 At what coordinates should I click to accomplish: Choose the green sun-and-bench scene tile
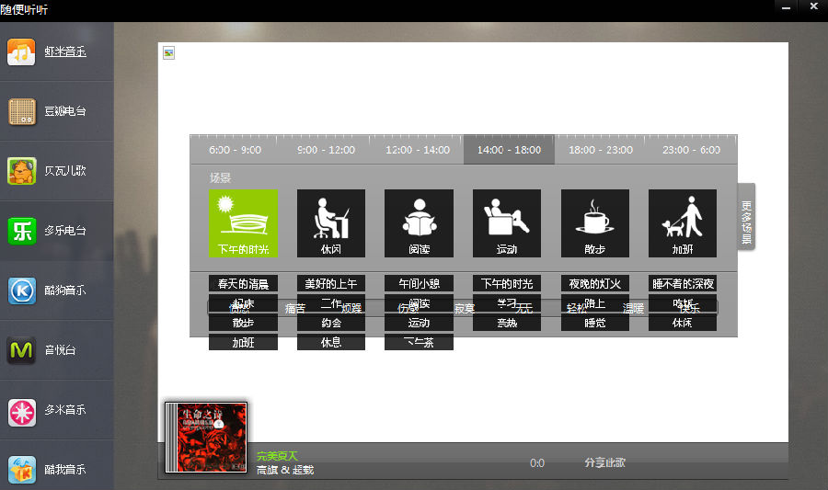(x=243, y=223)
